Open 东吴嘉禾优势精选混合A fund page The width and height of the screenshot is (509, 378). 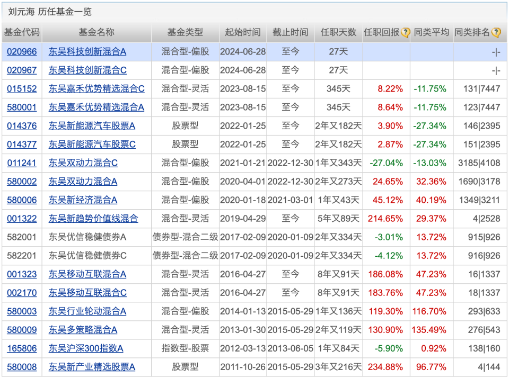[96, 107]
